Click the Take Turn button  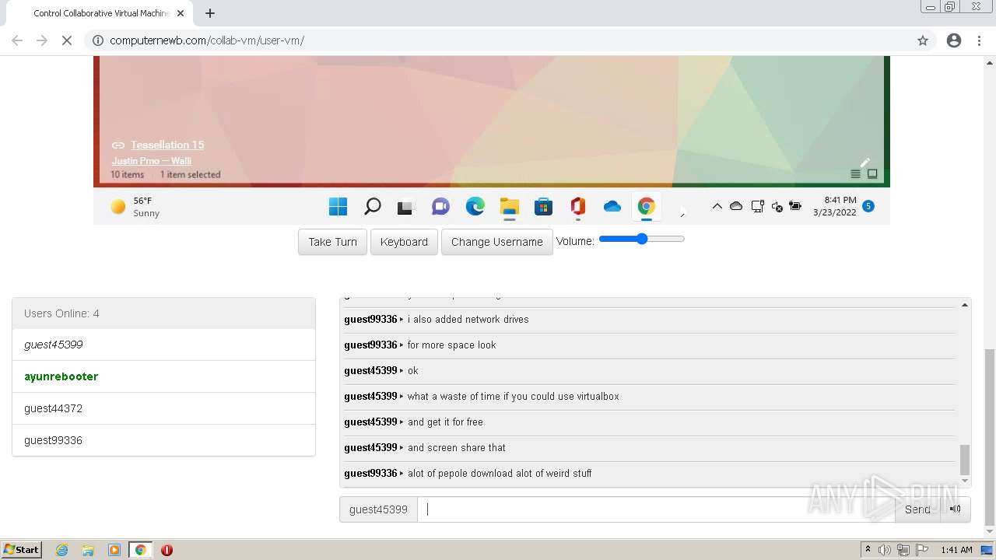(x=332, y=242)
